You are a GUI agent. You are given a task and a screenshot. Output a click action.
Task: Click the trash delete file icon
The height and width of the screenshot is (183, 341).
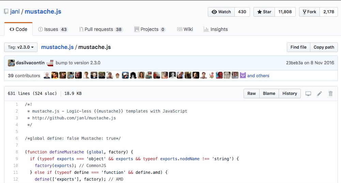pyautogui.click(x=330, y=94)
